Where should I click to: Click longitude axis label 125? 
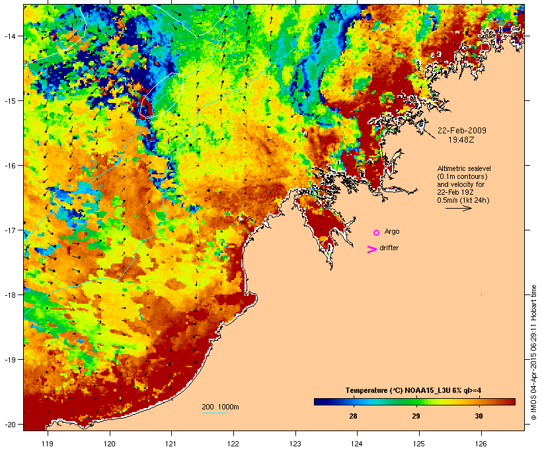pos(419,444)
